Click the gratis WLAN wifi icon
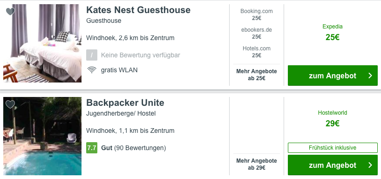 tap(92, 70)
